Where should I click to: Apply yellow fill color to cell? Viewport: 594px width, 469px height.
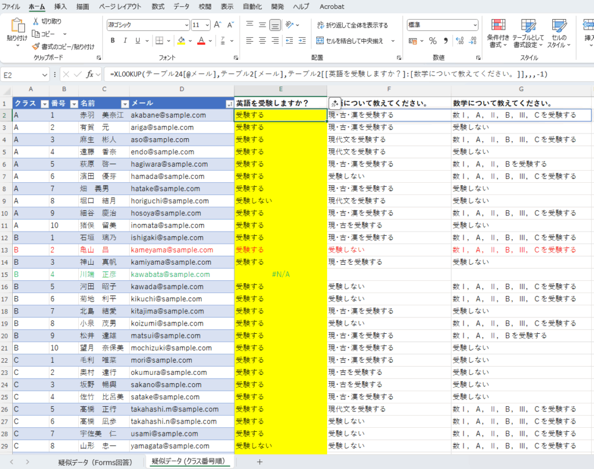pyautogui.click(x=182, y=41)
